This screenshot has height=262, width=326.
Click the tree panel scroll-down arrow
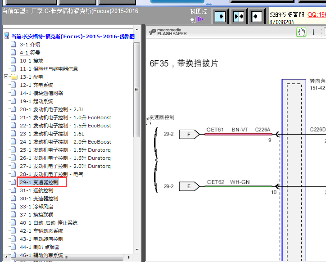pos(136,250)
